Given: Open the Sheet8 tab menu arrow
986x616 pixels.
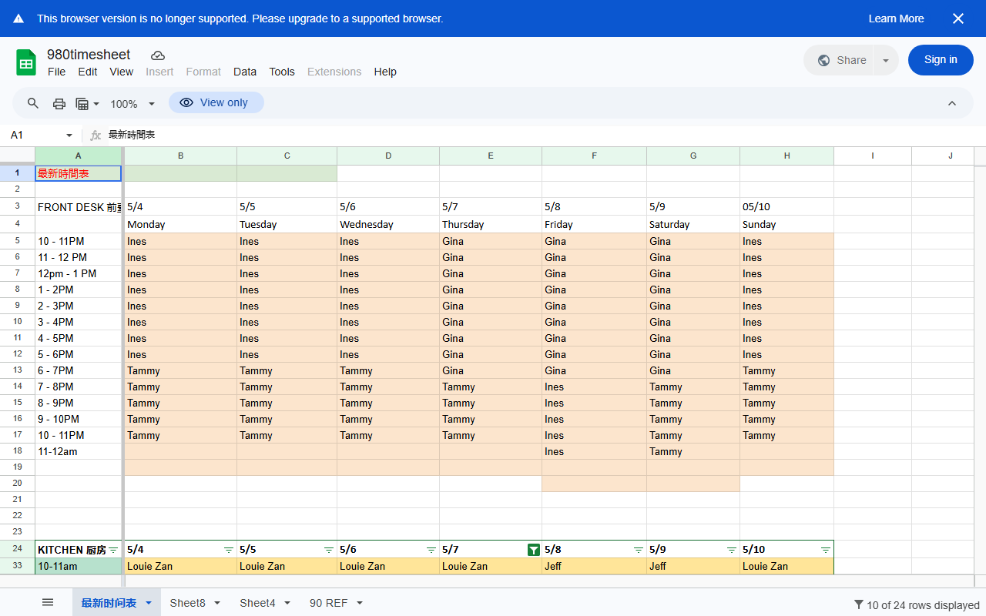Looking at the screenshot, I should pos(217,603).
